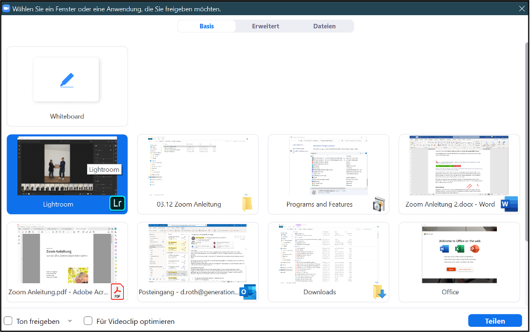Enable the Ton freigeben checkbox
530x332 pixels.
tap(8, 321)
